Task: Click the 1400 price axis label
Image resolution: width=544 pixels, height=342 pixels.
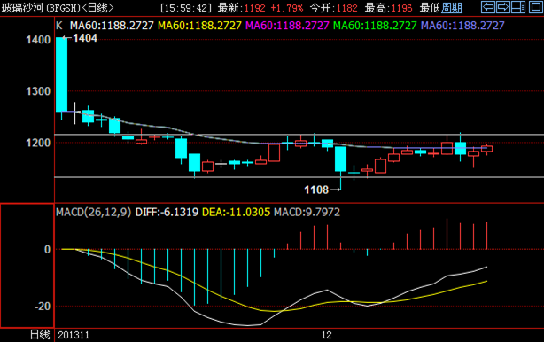Action: (x=38, y=40)
